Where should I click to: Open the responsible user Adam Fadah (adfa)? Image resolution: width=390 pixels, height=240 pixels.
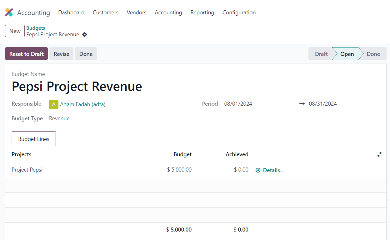tap(82, 104)
